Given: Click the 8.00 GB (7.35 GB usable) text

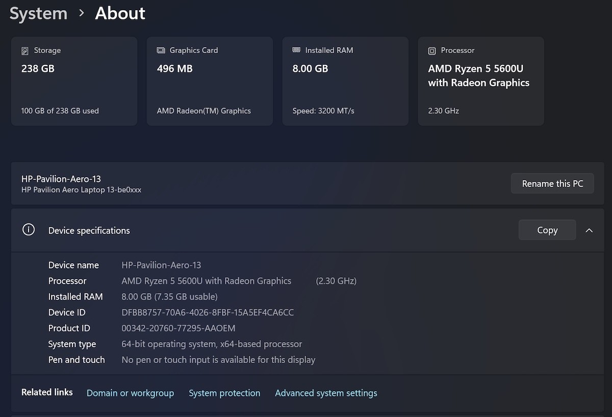Looking at the screenshot, I should coord(169,297).
